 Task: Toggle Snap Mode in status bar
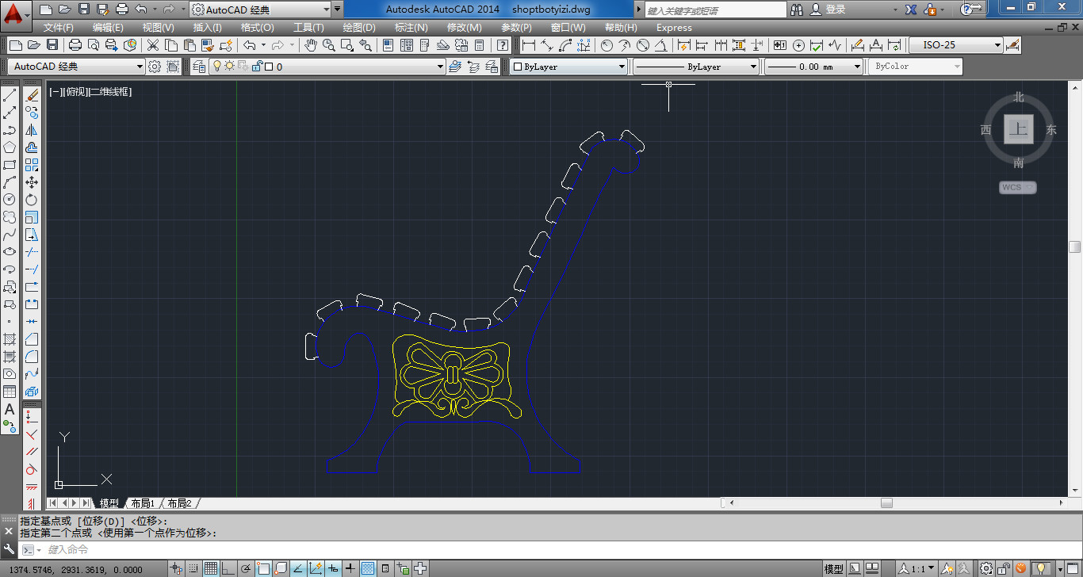[x=193, y=568]
